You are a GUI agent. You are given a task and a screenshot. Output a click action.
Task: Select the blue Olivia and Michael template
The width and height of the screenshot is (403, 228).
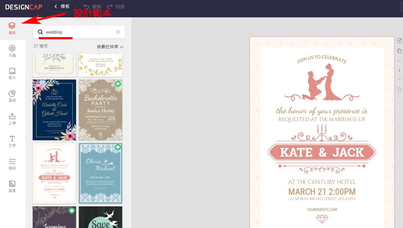[100, 173]
